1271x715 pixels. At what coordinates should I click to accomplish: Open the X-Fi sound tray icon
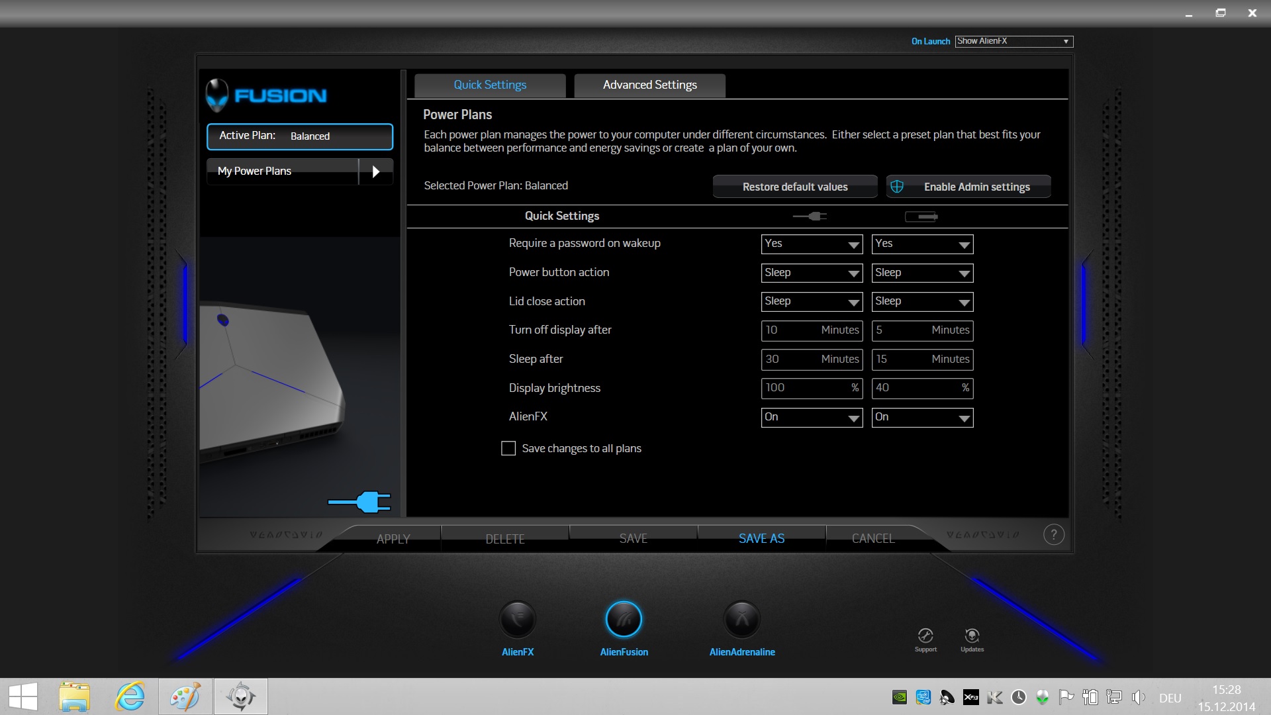pyautogui.click(x=971, y=697)
